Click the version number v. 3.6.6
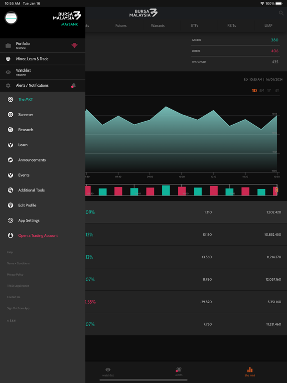The height and width of the screenshot is (383, 287). 11,321
